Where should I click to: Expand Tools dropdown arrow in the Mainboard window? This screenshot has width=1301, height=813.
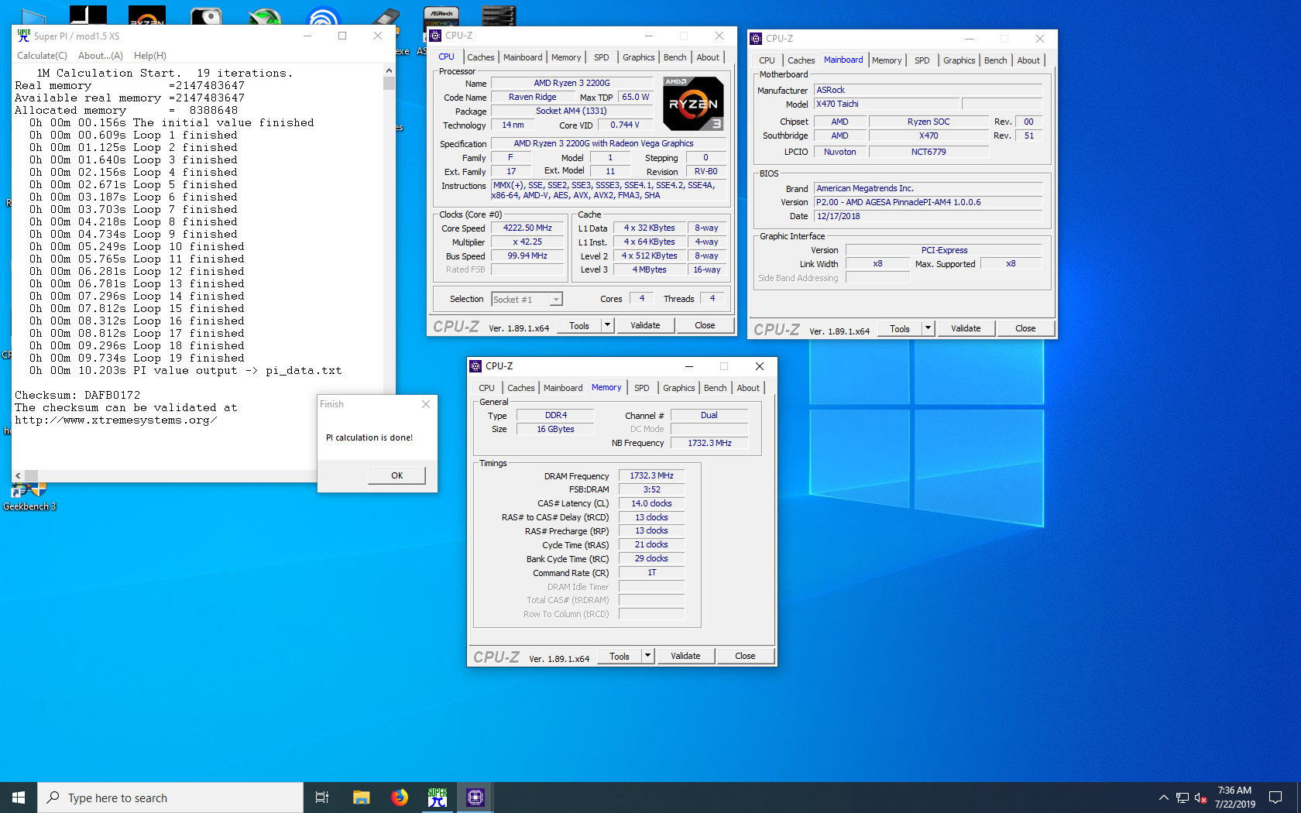click(x=929, y=329)
